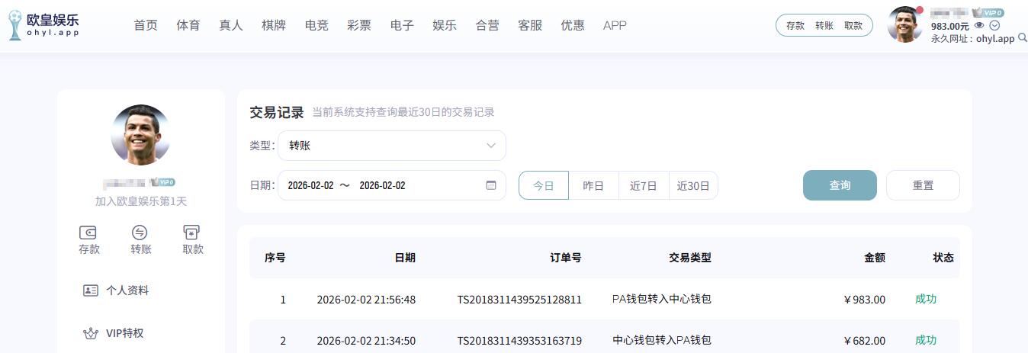Viewport: 1028px width, 353px height.
Task: Select the 近7日 date range option
Action: click(643, 185)
